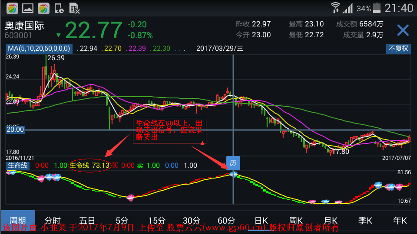Image resolution: width=417 pixels, height=234 pixels.
Task: Tap the 历 history marker on crosshair
Action: (x=233, y=163)
